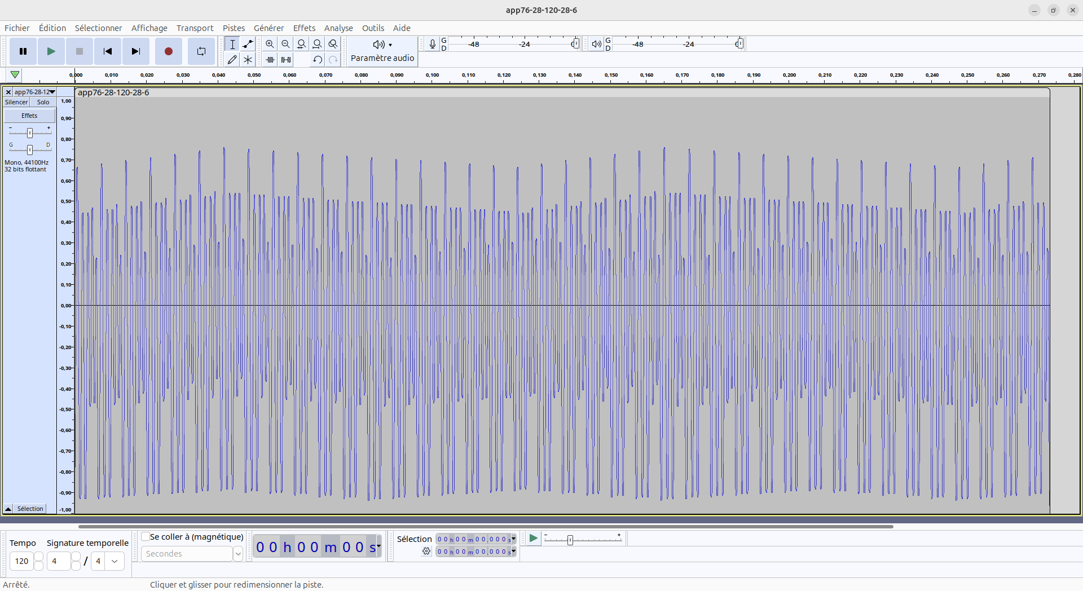Choose the Draw pencil tool
The image size is (1083, 591).
(232, 59)
